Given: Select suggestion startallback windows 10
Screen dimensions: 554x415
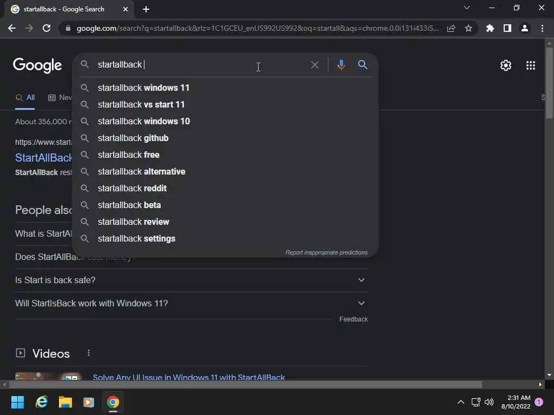Looking at the screenshot, I should pos(226,122).
